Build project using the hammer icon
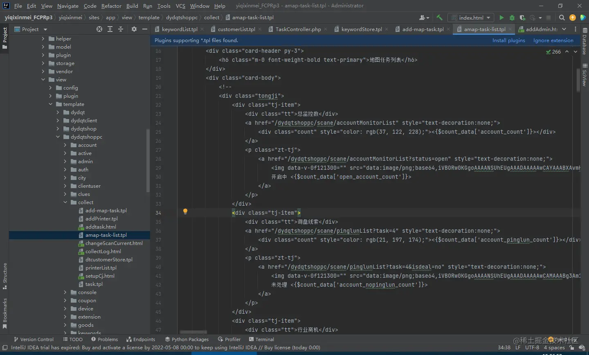The image size is (589, 355). coord(439,18)
